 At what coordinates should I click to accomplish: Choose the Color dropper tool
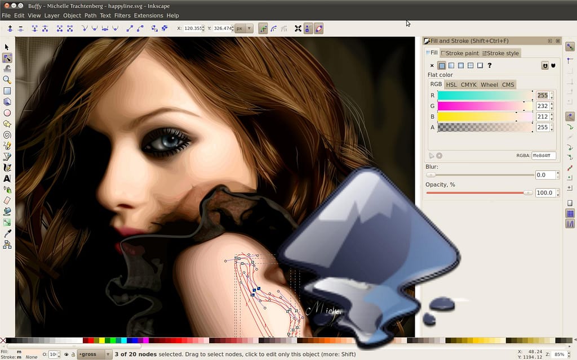pyautogui.click(x=7, y=233)
